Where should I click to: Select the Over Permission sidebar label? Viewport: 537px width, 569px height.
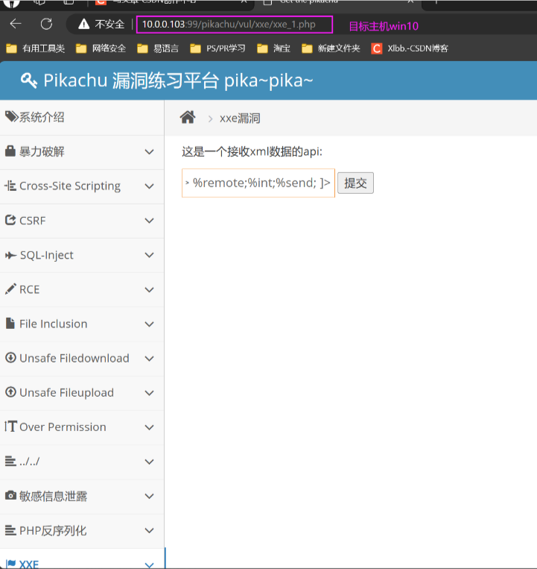(x=63, y=427)
